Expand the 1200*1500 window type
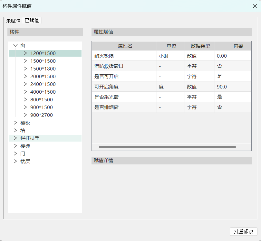Image resolution: width=261 pixels, height=241 pixels. (25, 53)
